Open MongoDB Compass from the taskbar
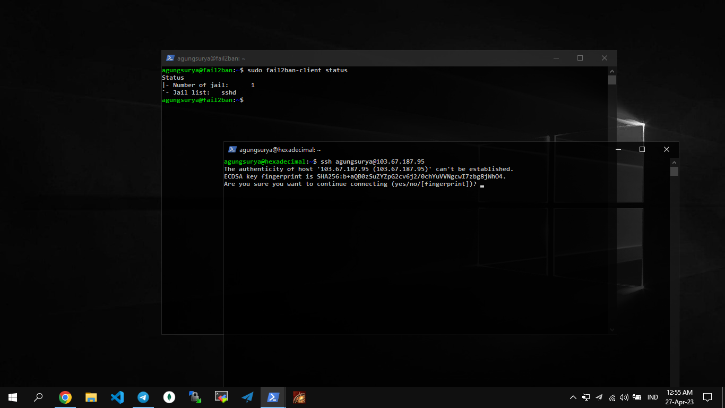Image resolution: width=725 pixels, height=408 pixels. [x=169, y=397]
